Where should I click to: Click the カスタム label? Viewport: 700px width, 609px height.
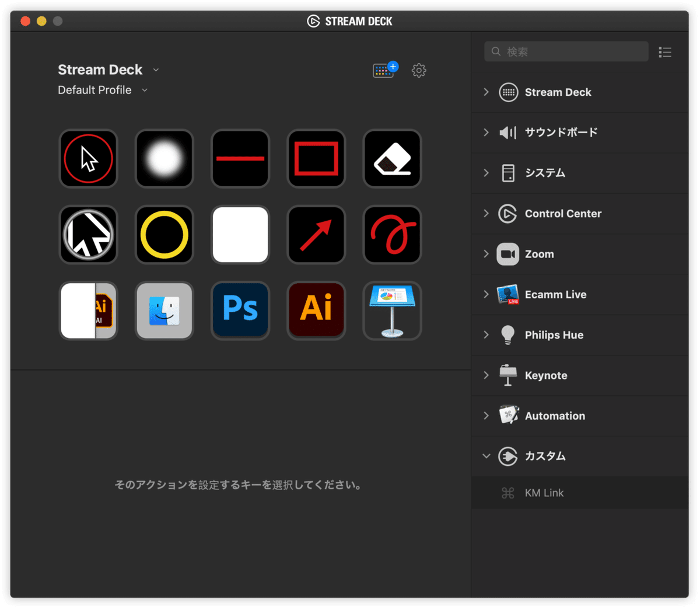[x=545, y=456]
